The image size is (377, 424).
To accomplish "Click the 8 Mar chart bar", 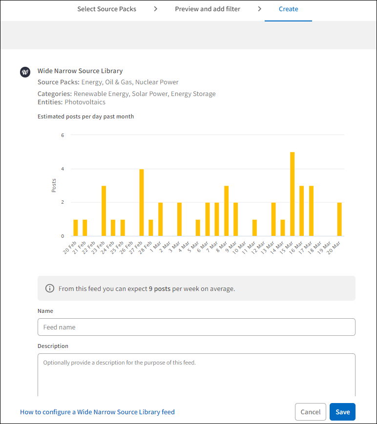I will pyautogui.click(x=226, y=212).
